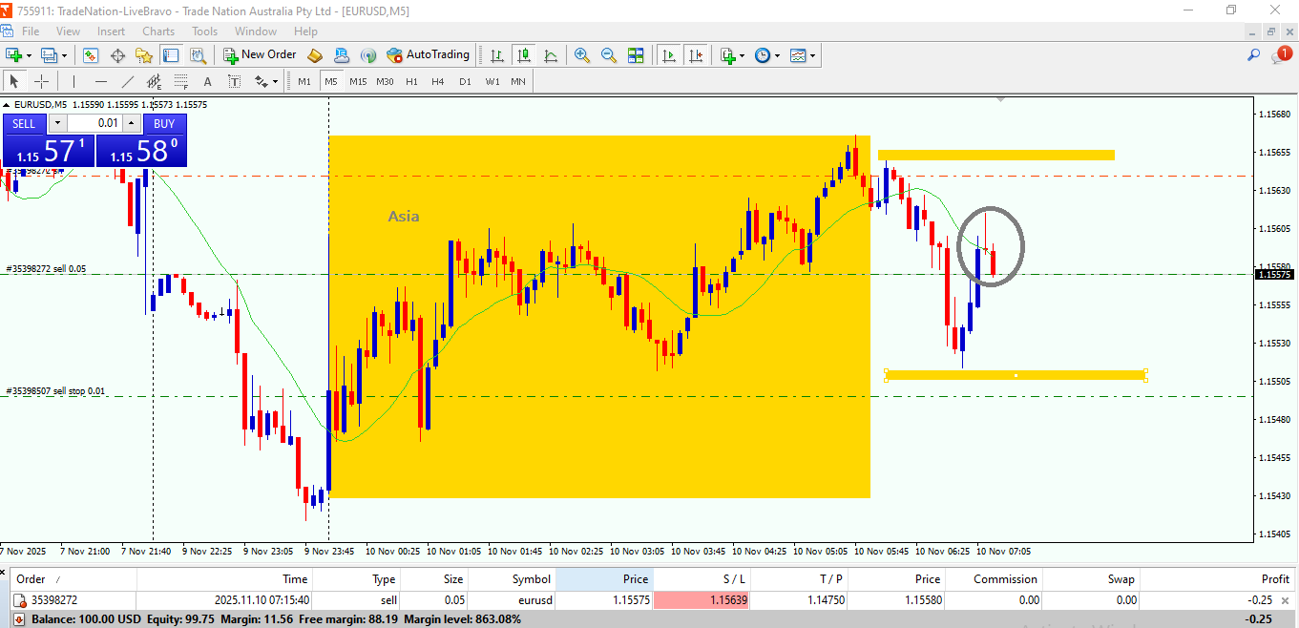Toggle the AutoTrading button
Screen dimensions: 1299x628
[x=428, y=55]
